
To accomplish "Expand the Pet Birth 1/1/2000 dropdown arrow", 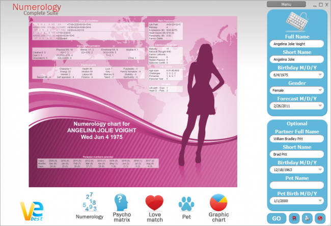I will (320, 201).
